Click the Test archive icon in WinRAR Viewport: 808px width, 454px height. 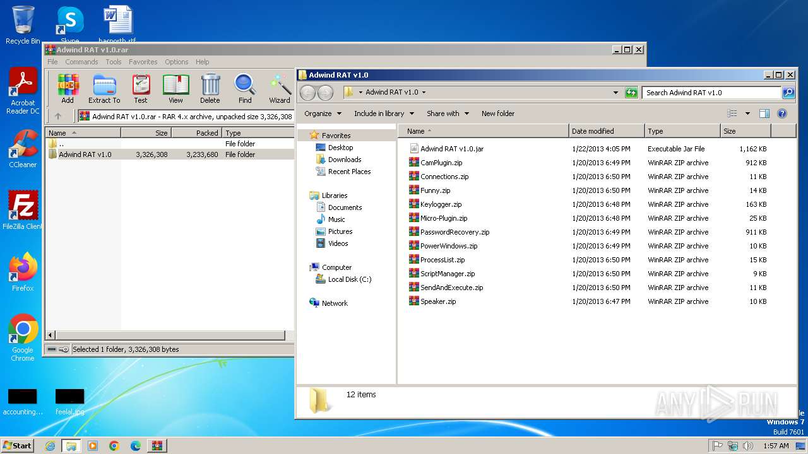point(141,88)
